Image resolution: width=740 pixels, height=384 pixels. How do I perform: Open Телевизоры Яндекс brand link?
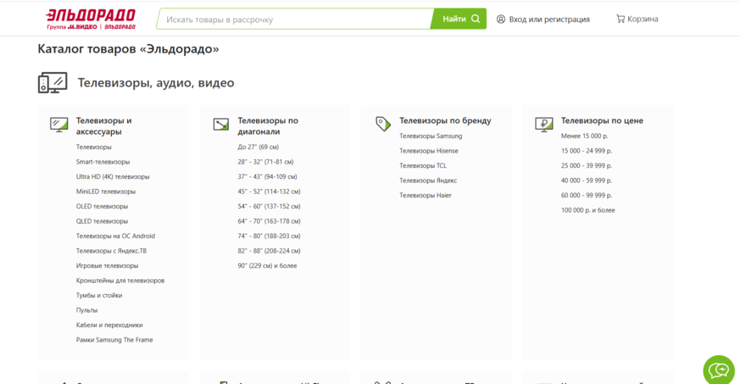tap(428, 181)
